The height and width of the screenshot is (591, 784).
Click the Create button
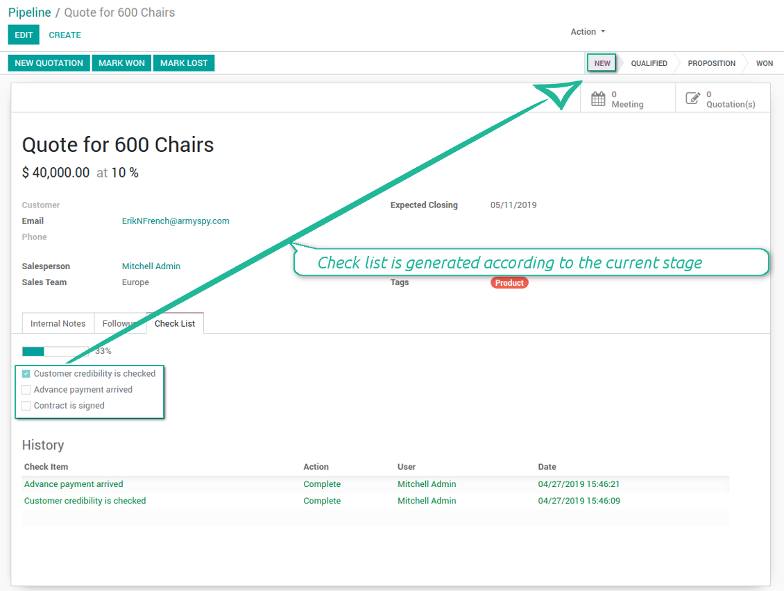point(65,35)
